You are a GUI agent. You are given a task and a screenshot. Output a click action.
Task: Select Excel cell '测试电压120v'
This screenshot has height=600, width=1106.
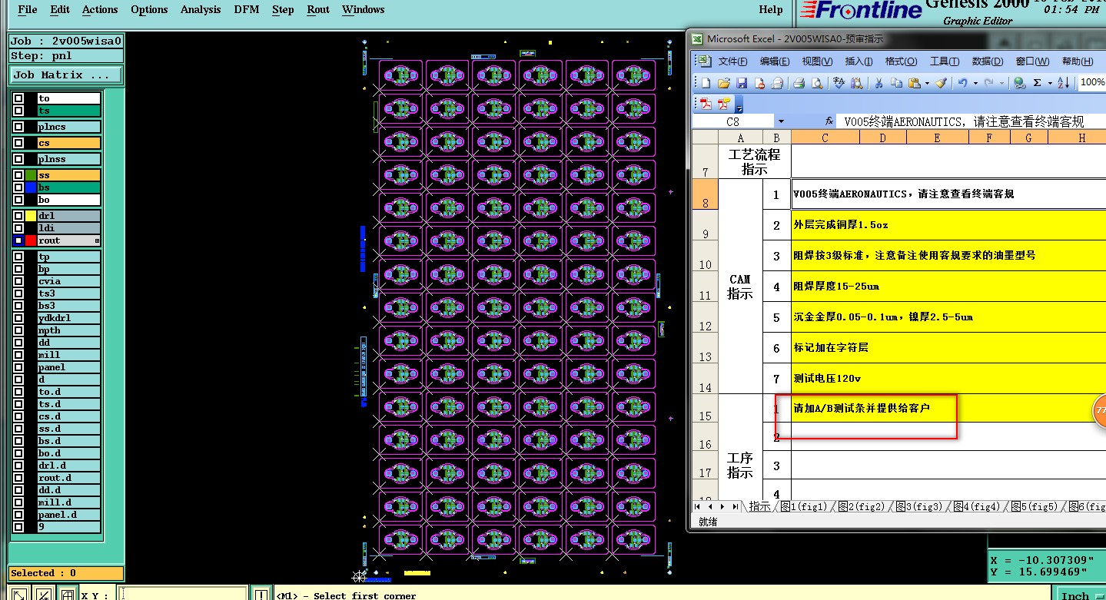click(x=948, y=378)
